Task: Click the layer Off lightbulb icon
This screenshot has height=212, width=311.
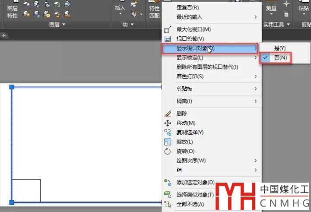Action: [x=27, y=3]
